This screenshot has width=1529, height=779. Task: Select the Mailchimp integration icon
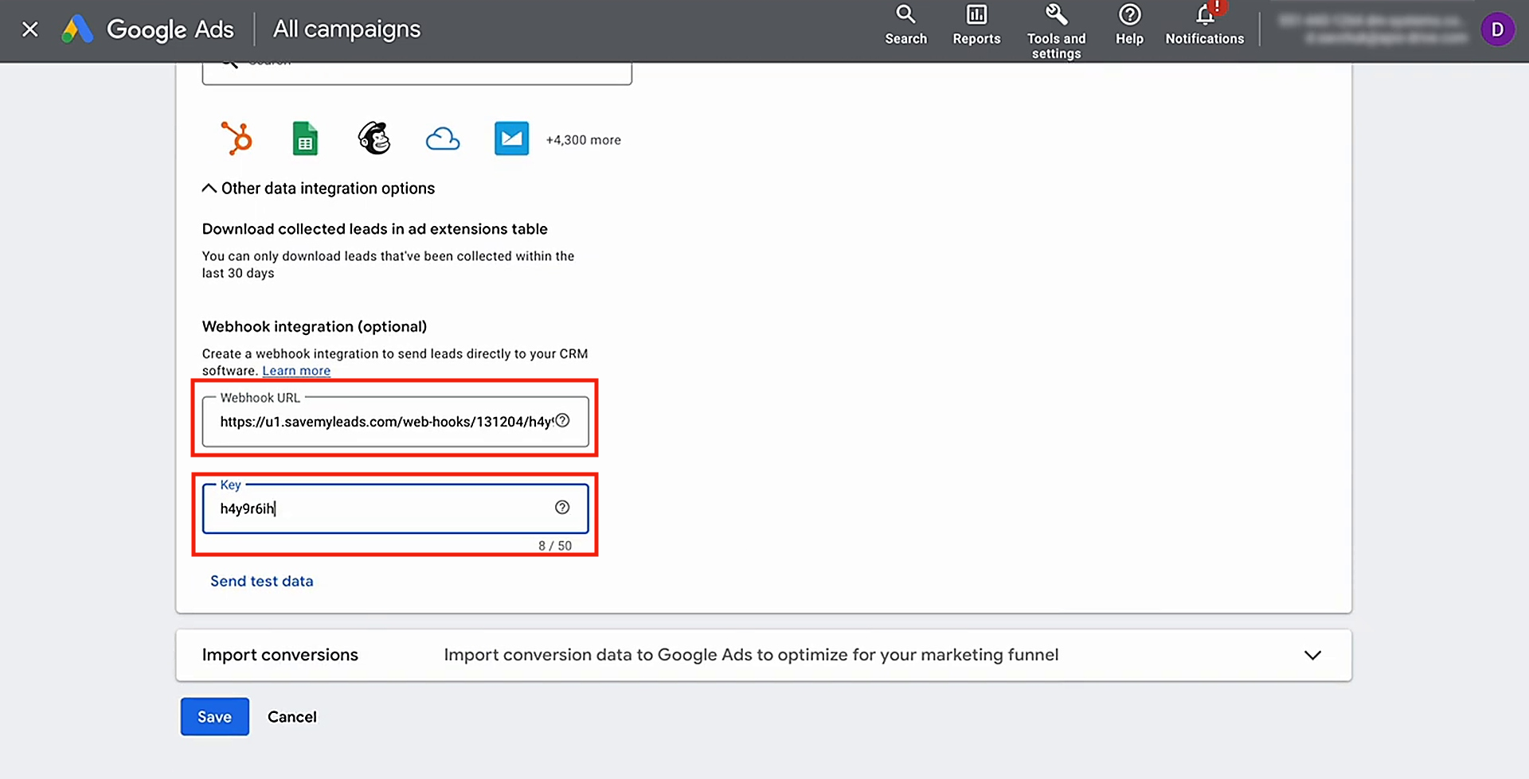[x=374, y=138]
